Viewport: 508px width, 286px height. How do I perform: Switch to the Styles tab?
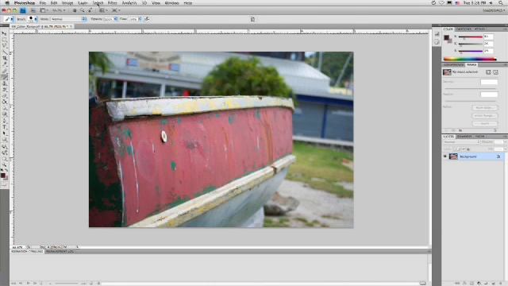click(x=479, y=29)
